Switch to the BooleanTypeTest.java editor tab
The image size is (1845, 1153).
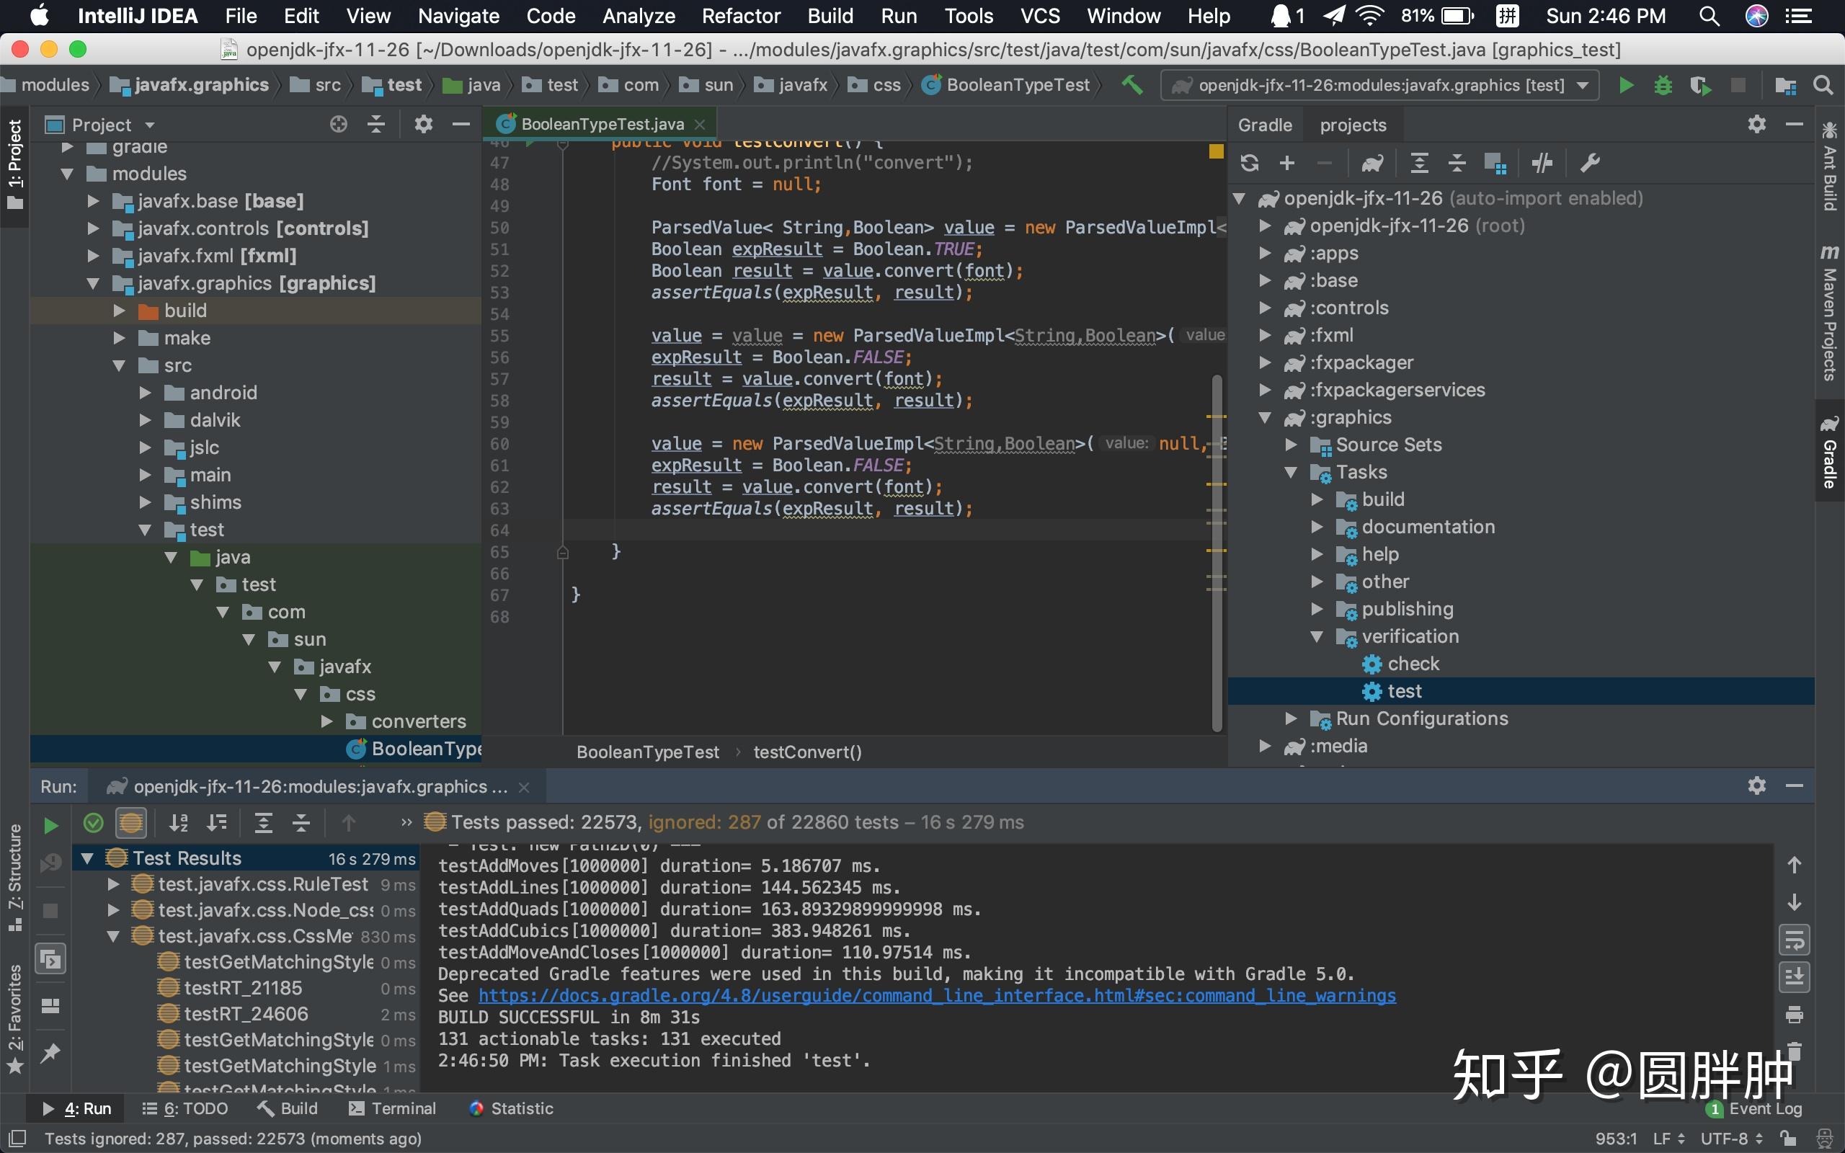pos(602,124)
